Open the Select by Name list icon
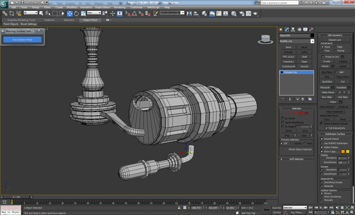This screenshot has width=355, height=215. [x=48, y=13]
